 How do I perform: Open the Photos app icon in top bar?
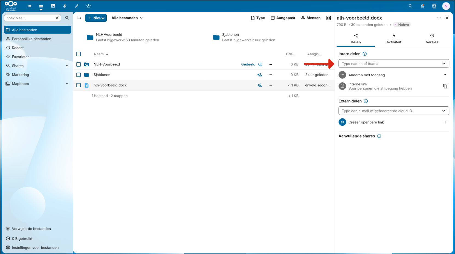[53, 6]
